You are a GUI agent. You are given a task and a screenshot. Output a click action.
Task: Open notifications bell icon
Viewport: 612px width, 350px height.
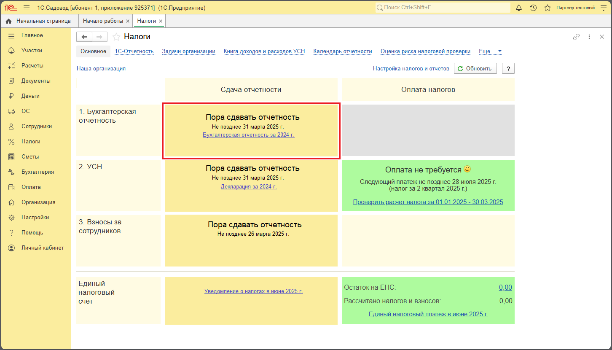coord(519,8)
